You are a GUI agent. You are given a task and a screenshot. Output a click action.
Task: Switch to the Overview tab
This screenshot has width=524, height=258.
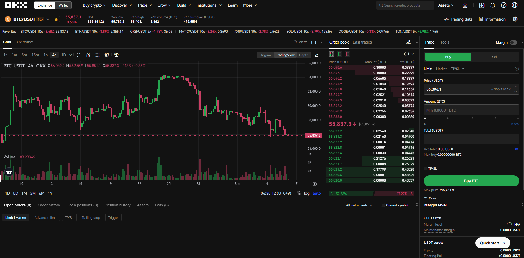25,42
